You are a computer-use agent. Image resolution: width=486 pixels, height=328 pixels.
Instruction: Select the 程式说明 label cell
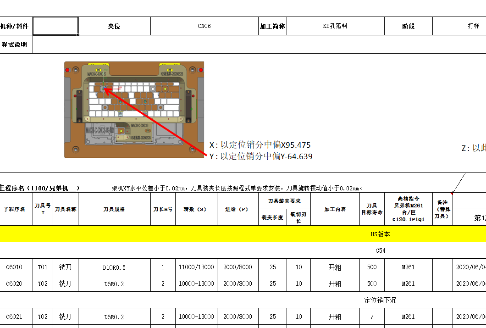(15, 44)
